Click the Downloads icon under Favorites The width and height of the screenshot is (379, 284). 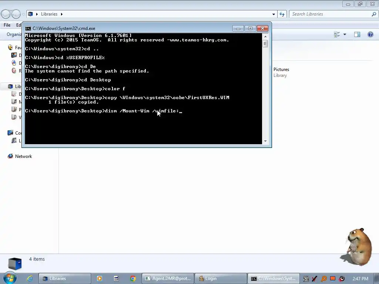pyautogui.click(x=14, y=63)
